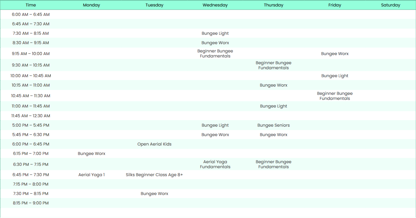Open Silks Beginner Class Age 8+

point(154,175)
